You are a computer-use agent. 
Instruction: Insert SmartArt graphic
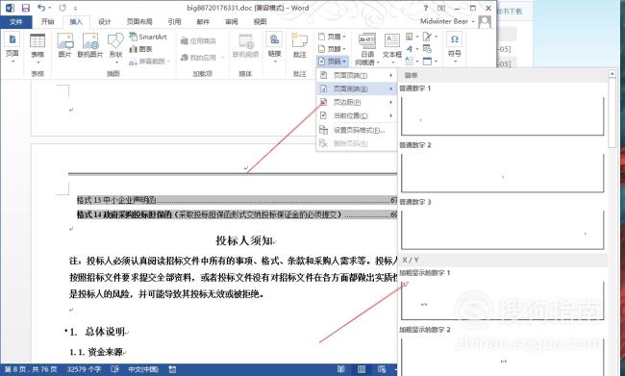[x=148, y=37]
